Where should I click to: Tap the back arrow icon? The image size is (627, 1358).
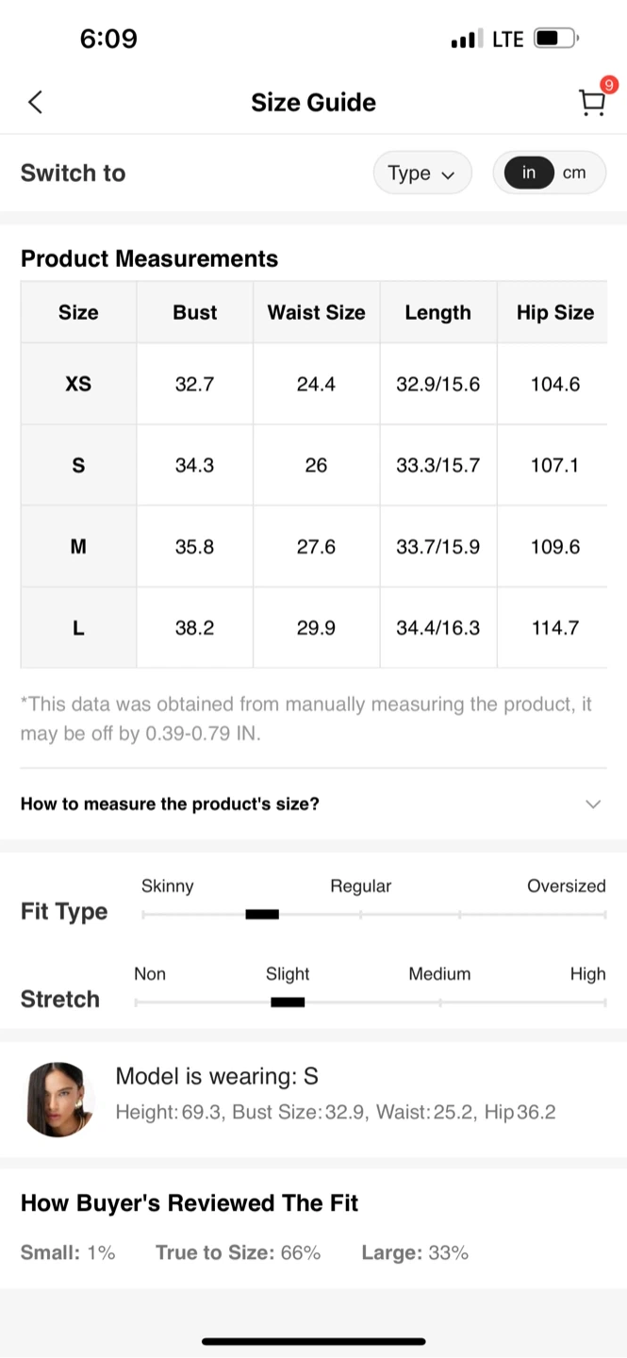coord(36,102)
